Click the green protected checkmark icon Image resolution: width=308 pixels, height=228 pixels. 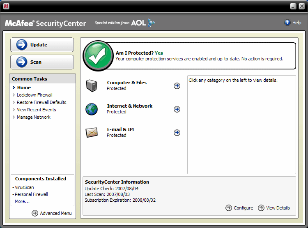[x=98, y=55]
